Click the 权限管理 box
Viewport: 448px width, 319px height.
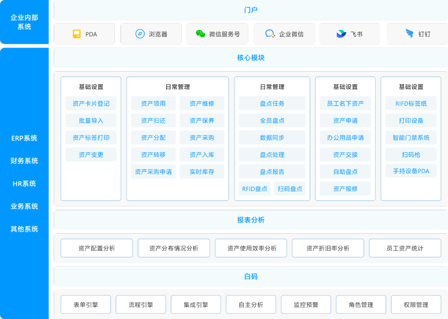click(x=416, y=304)
